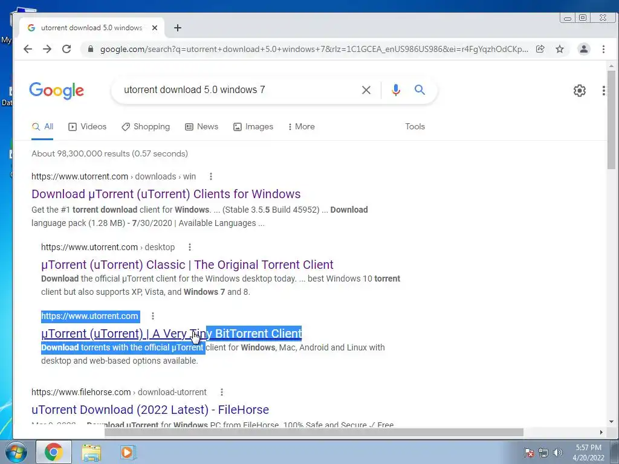Click the padlock site security icon

(91, 49)
